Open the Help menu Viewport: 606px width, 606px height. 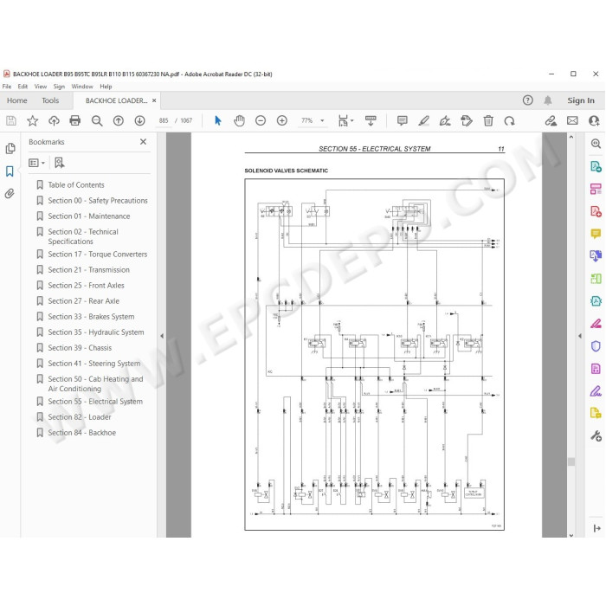pyautogui.click(x=106, y=87)
